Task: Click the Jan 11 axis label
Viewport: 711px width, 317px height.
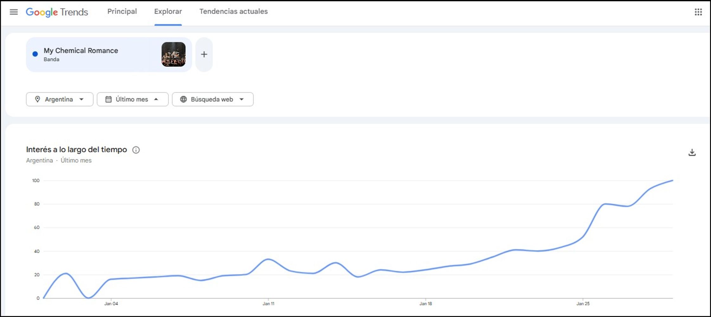Action: (x=268, y=304)
